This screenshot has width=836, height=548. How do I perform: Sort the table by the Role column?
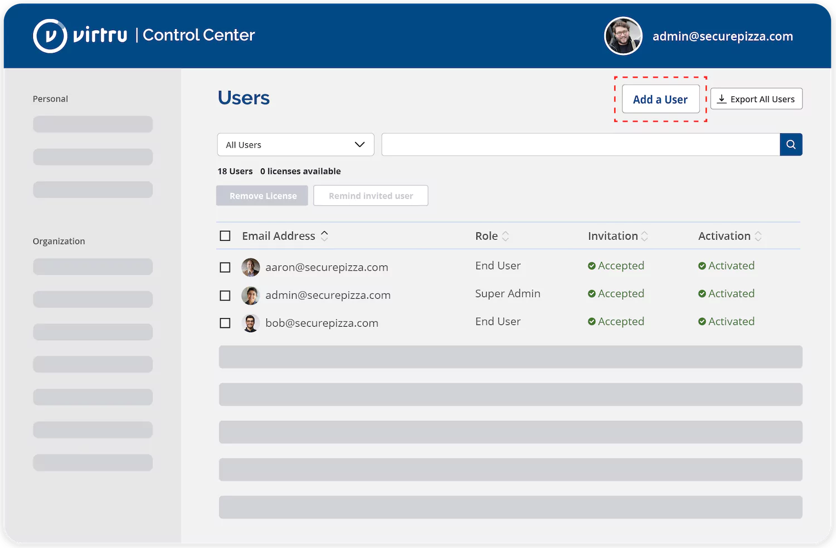492,236
